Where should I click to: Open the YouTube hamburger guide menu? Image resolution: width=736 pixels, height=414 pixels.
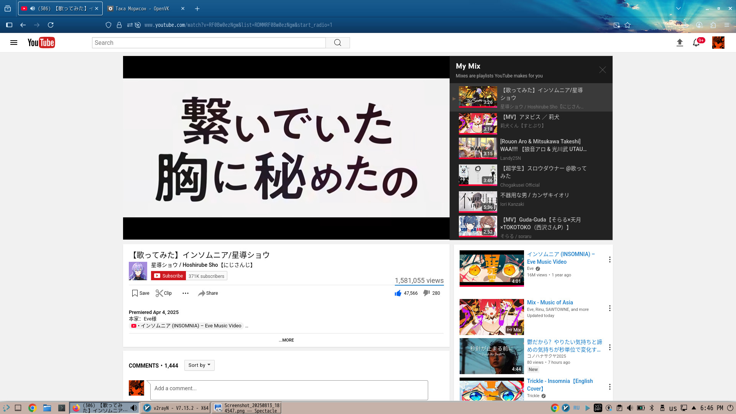point(14,43)
